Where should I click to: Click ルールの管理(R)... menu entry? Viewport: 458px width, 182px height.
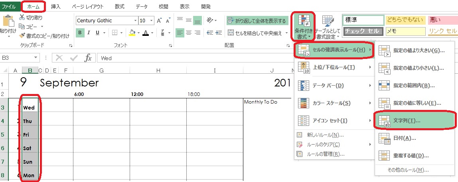point(326,154)
